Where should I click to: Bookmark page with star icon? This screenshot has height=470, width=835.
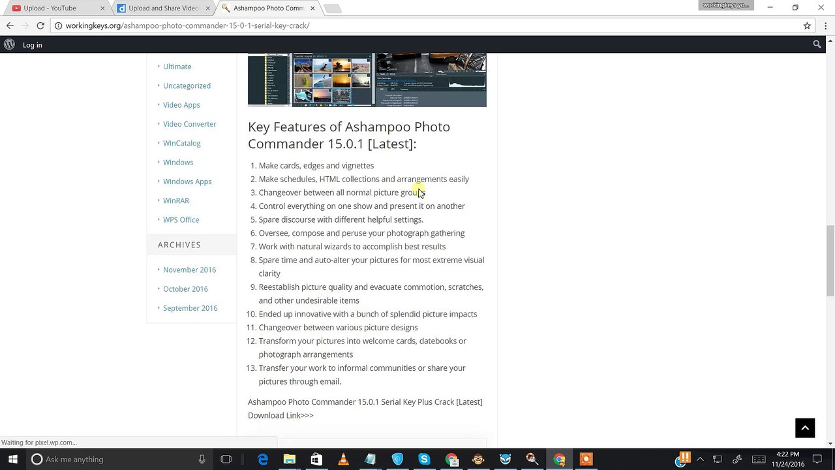click(807, 25)
